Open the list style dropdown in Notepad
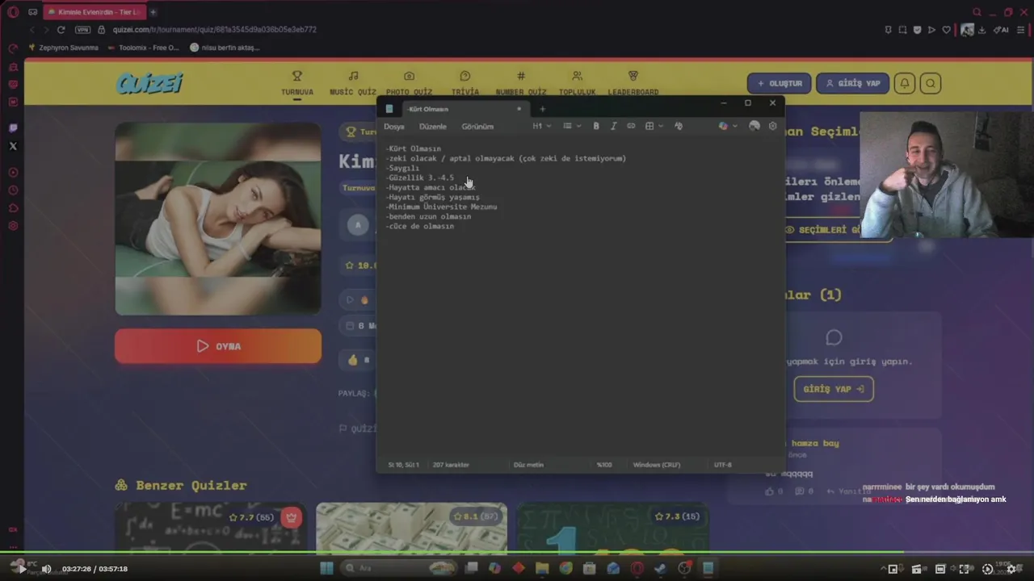This screenshot has width=1034, height=581. (x=572, y=126)
